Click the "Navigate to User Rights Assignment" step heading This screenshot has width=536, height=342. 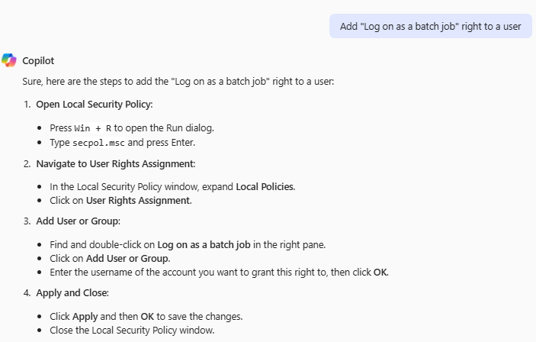115,163
